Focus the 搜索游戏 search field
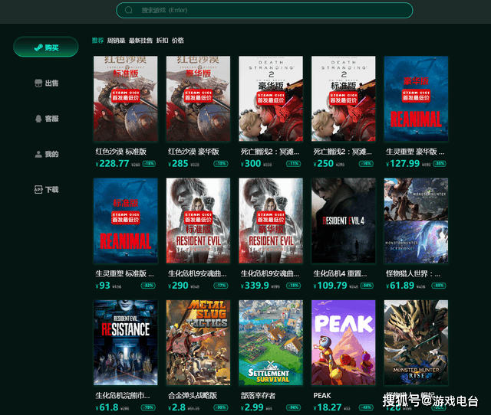 [x=269, y=11]
